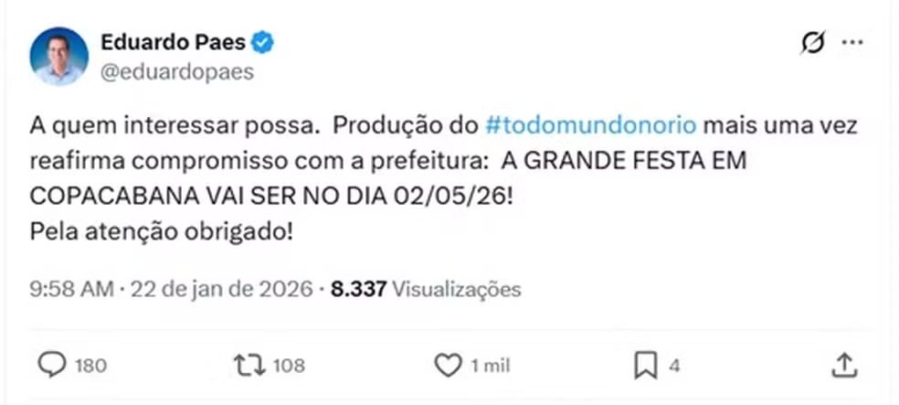
Task: Toggle the bookmark icon on the post
Action: [x=646, y=366]
